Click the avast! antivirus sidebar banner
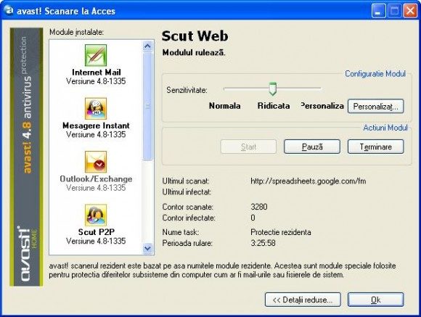 tap(26, 157)
